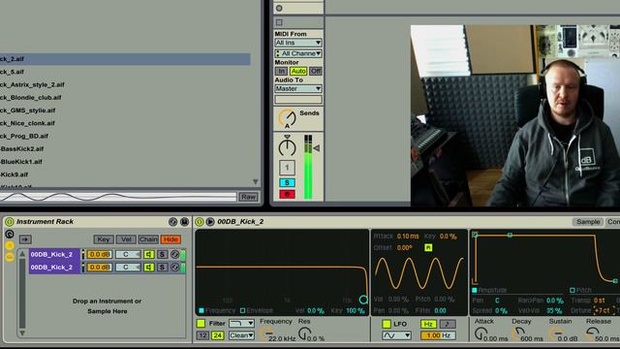This screenshot has width=620, height=349.
Task: Select the 12 dB filter slope
Action: [202, 335]
